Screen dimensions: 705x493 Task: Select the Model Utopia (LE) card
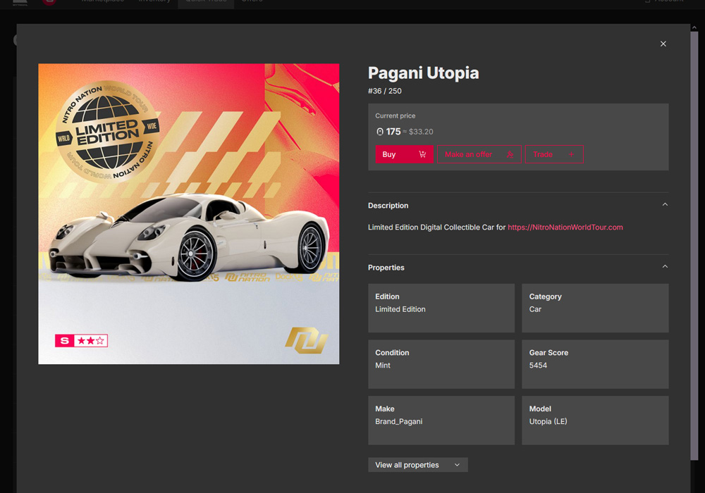click(x=595, y=420)
